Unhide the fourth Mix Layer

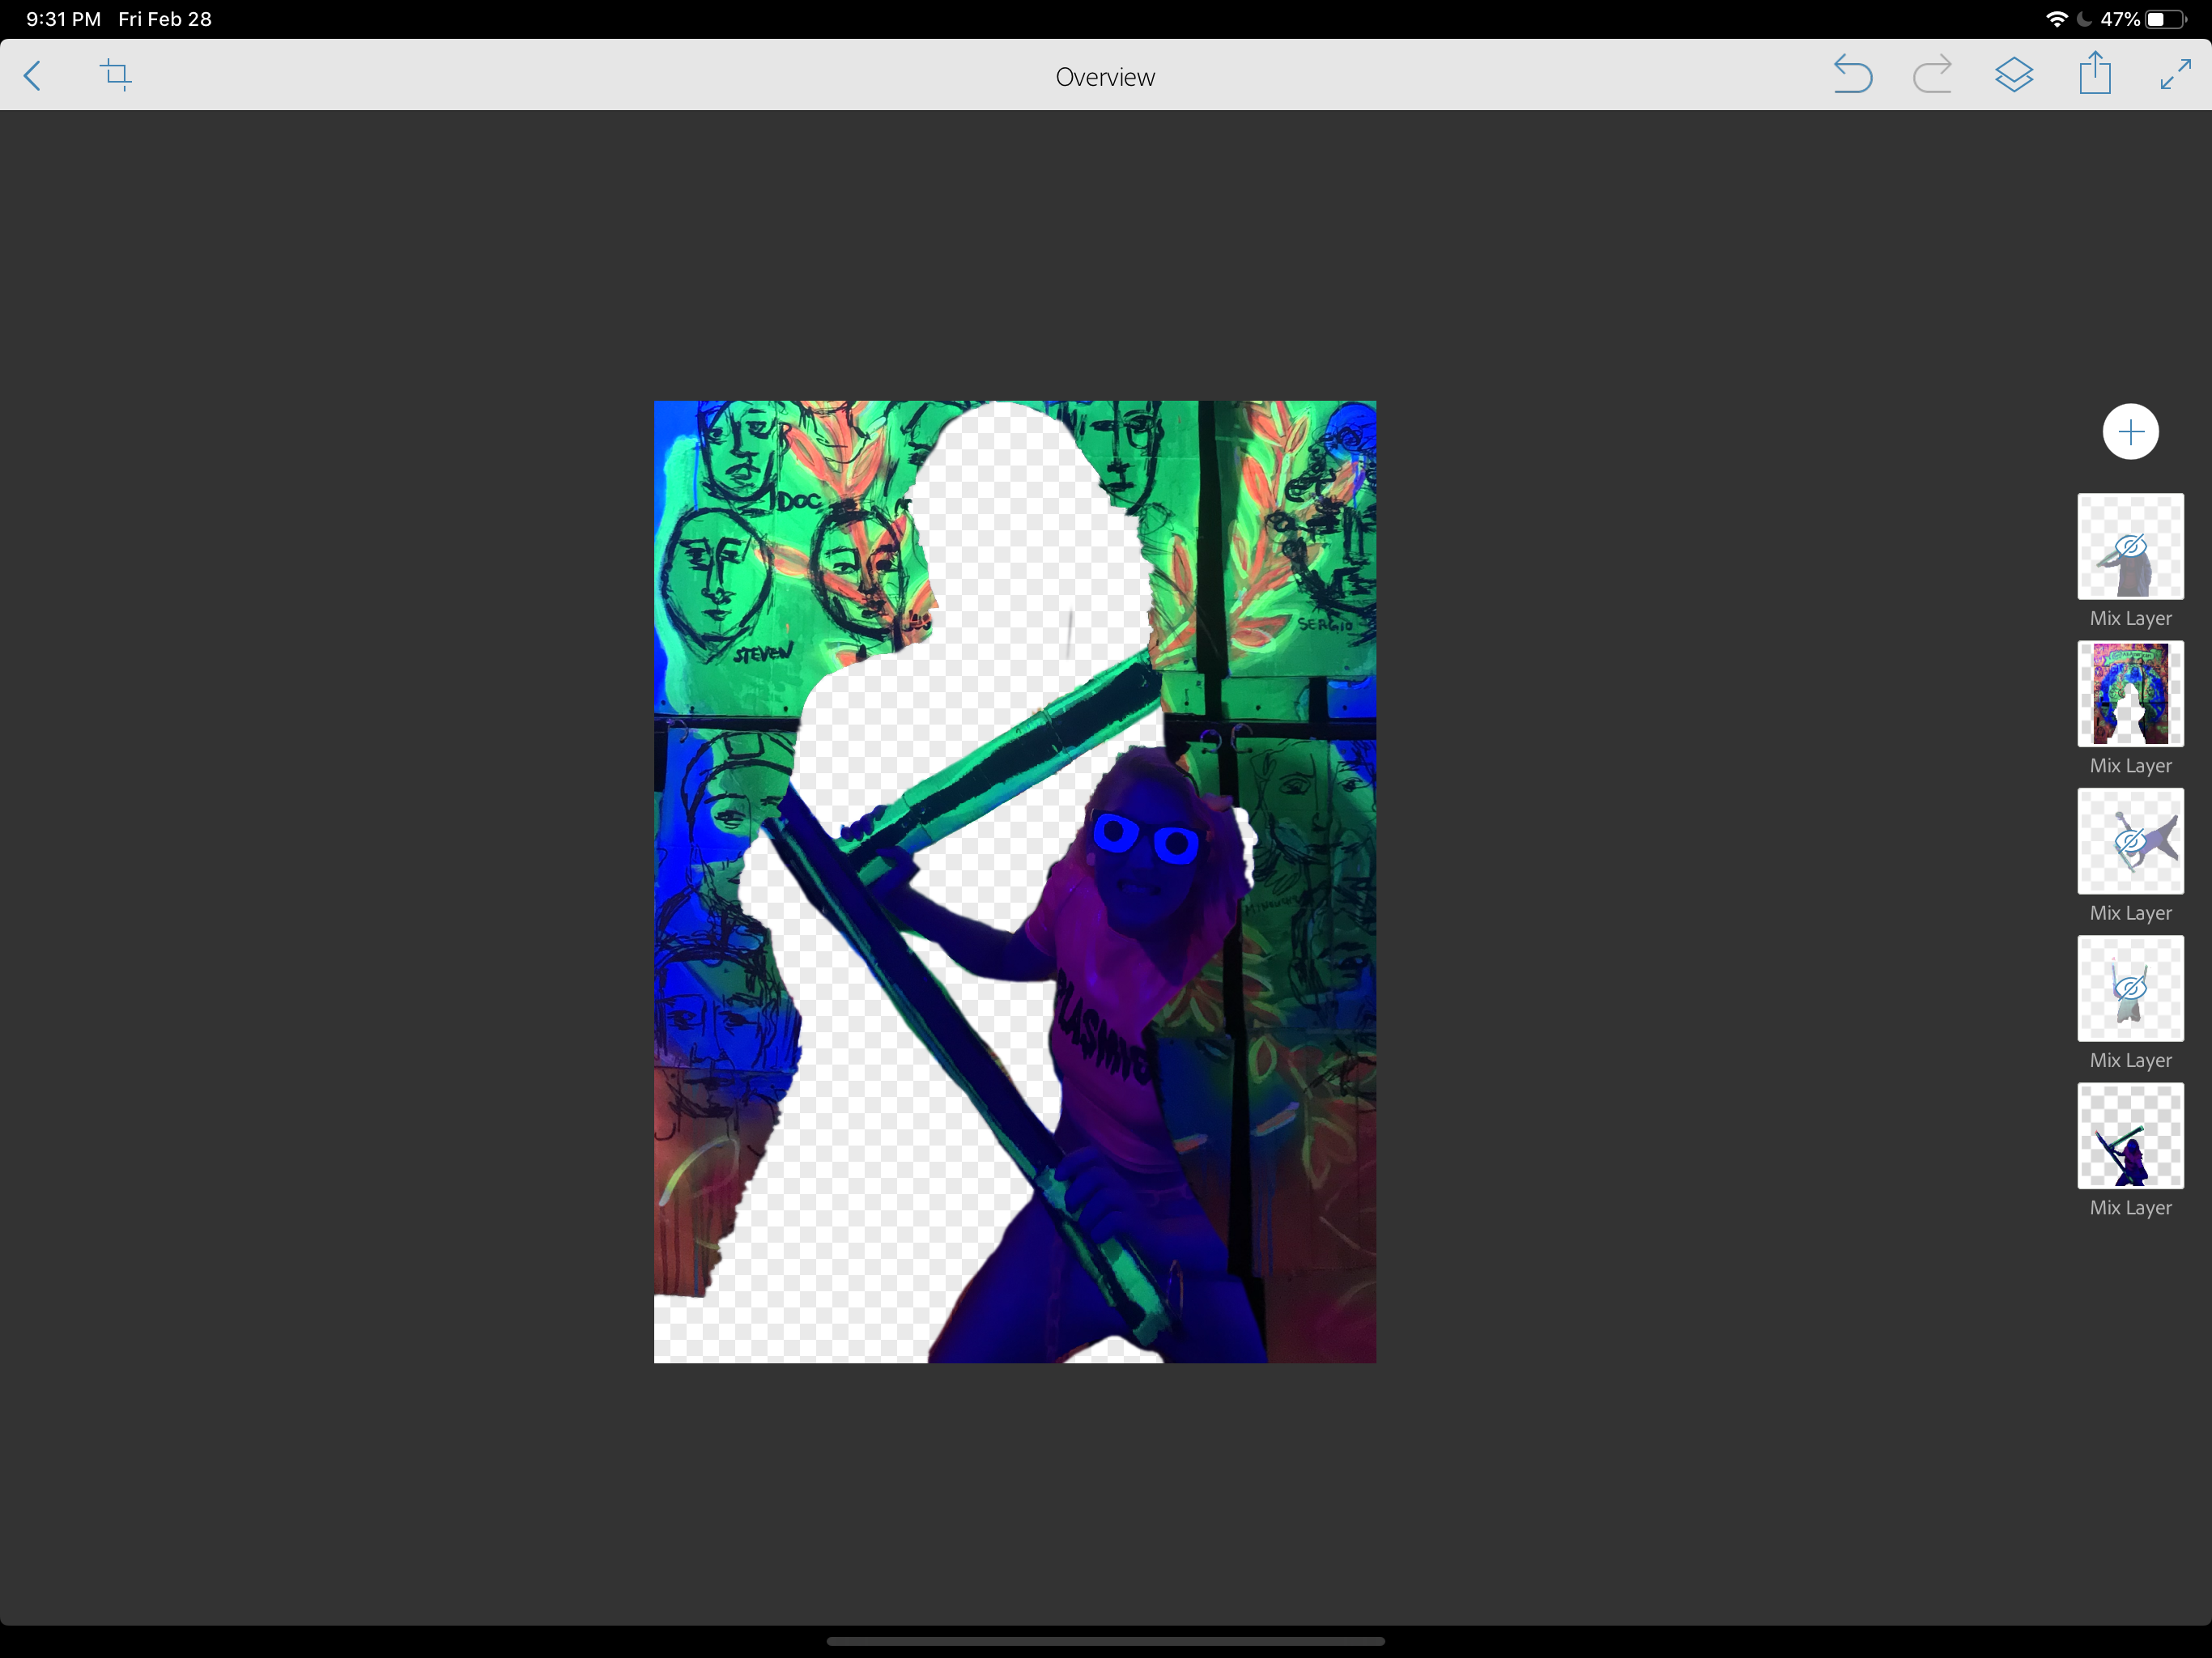click(2130, 988)
